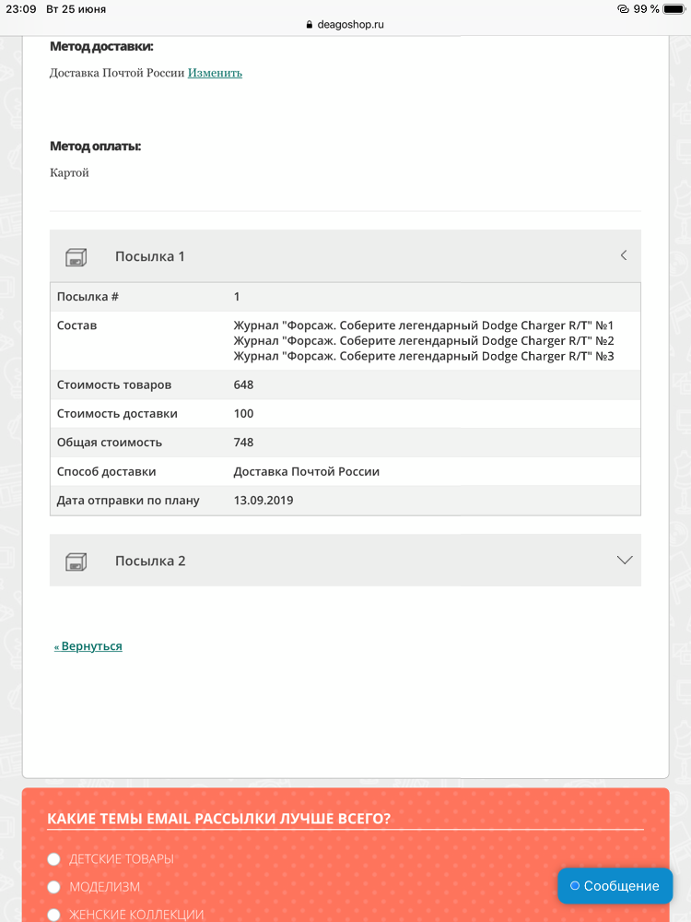Open the Посылка 2 section header
Viewport: 691px width, 922px height.
(x=345, y=561)
